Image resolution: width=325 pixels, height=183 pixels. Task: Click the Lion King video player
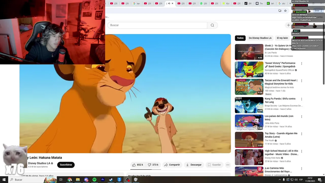[x=125, y=94]
